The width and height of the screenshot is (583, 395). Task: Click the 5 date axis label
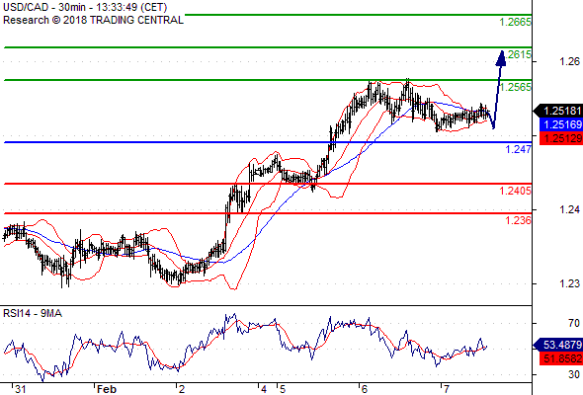pyautogui.click(x=283, y=389)
